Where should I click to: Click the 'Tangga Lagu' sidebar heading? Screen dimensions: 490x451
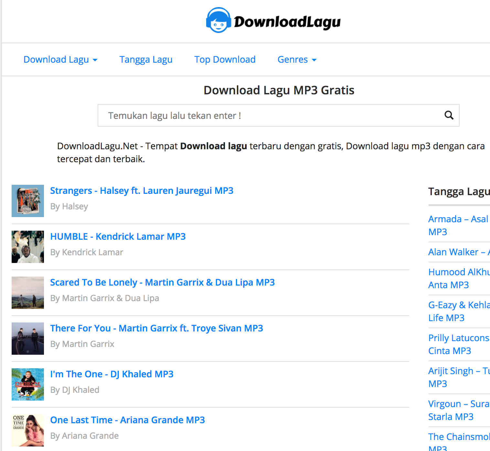tap(459, 192)
